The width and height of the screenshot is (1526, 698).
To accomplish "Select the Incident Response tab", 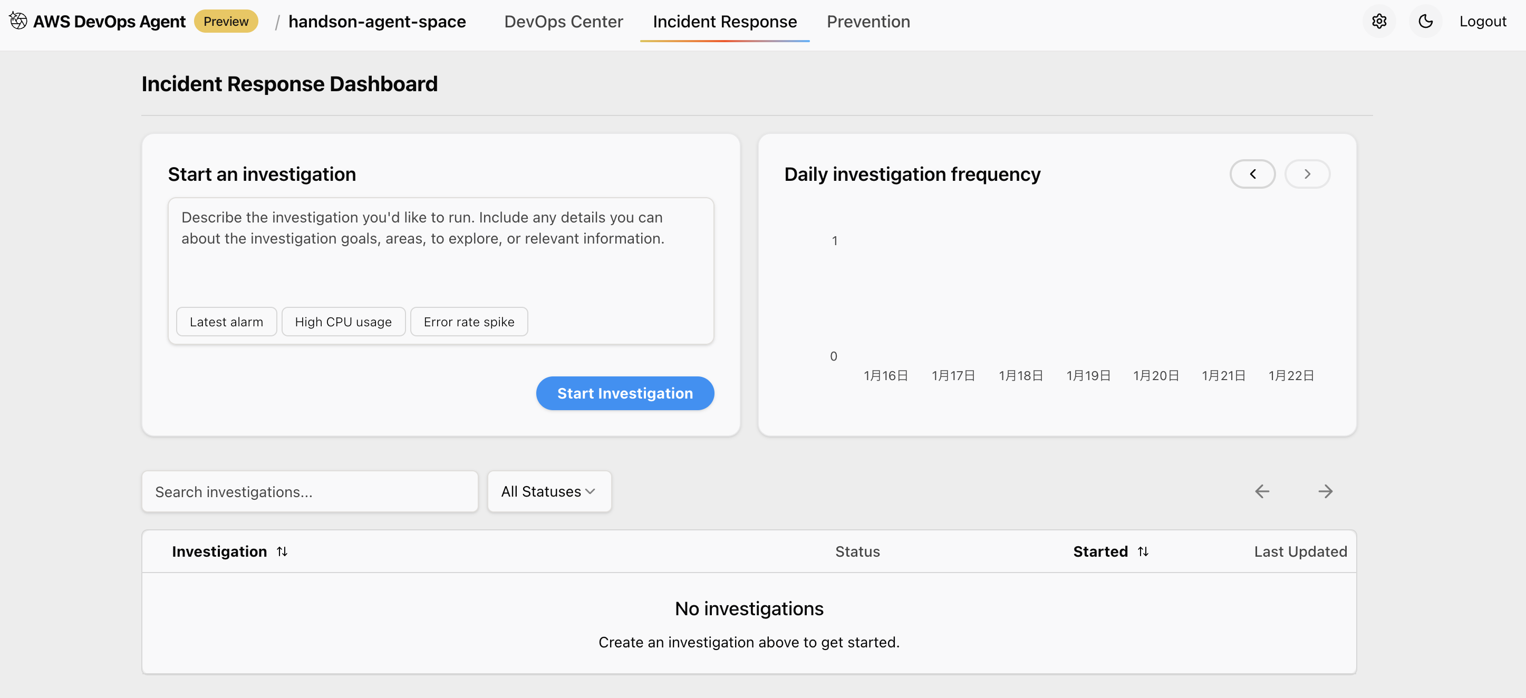I will pyautogui.click(x=725, y=22).
